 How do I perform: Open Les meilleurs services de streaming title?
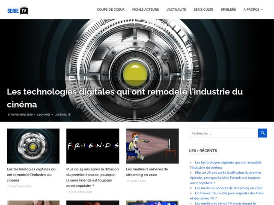(147, 172)
